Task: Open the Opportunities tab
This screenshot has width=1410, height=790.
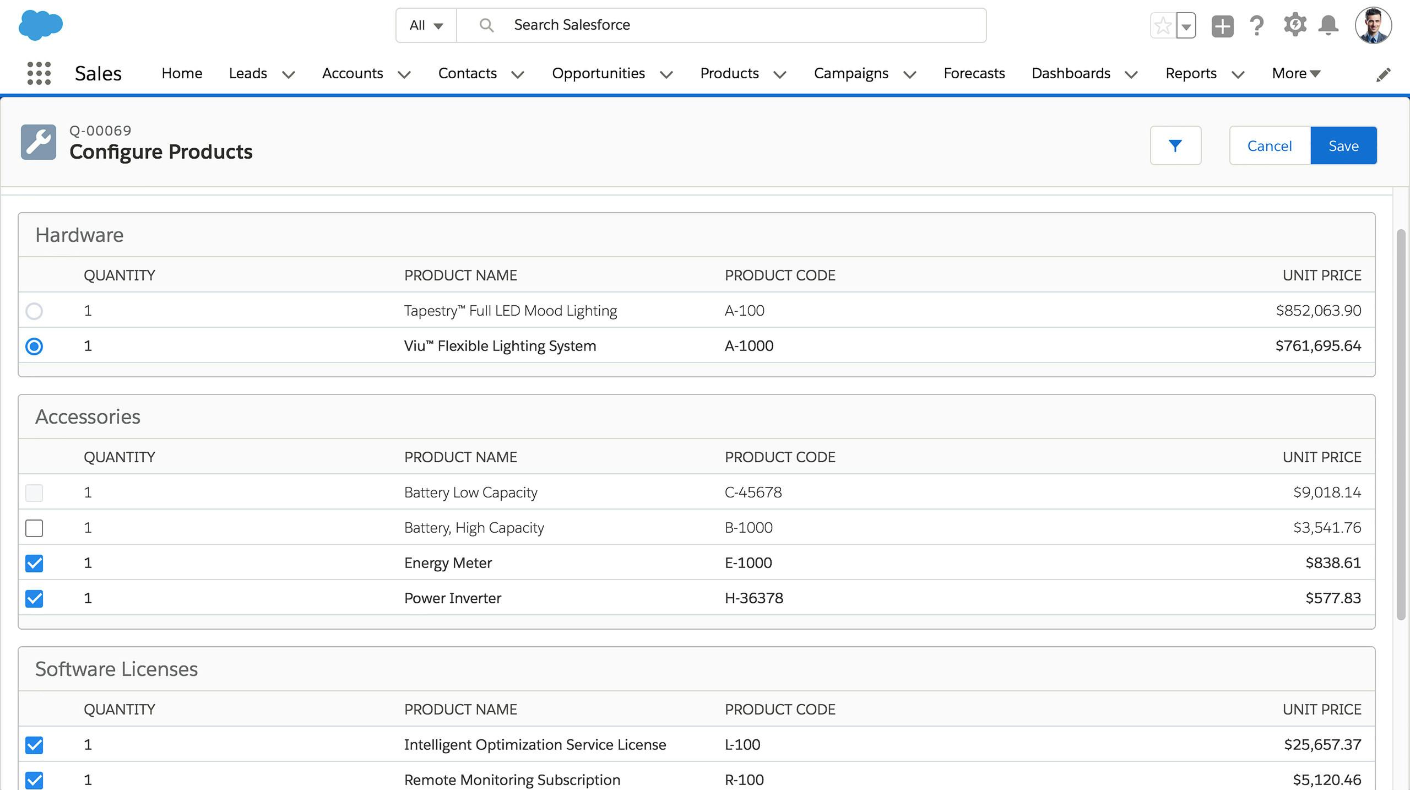Action: tap(599, 73)
